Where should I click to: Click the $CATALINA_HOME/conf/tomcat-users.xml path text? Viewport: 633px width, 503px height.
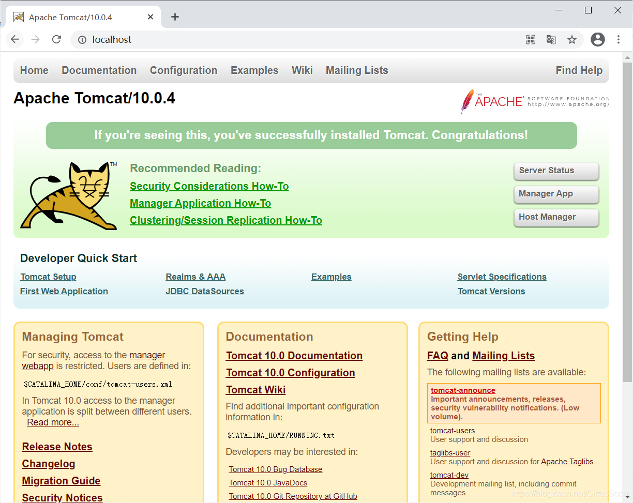pyautogui.click(x=98, y=384)
